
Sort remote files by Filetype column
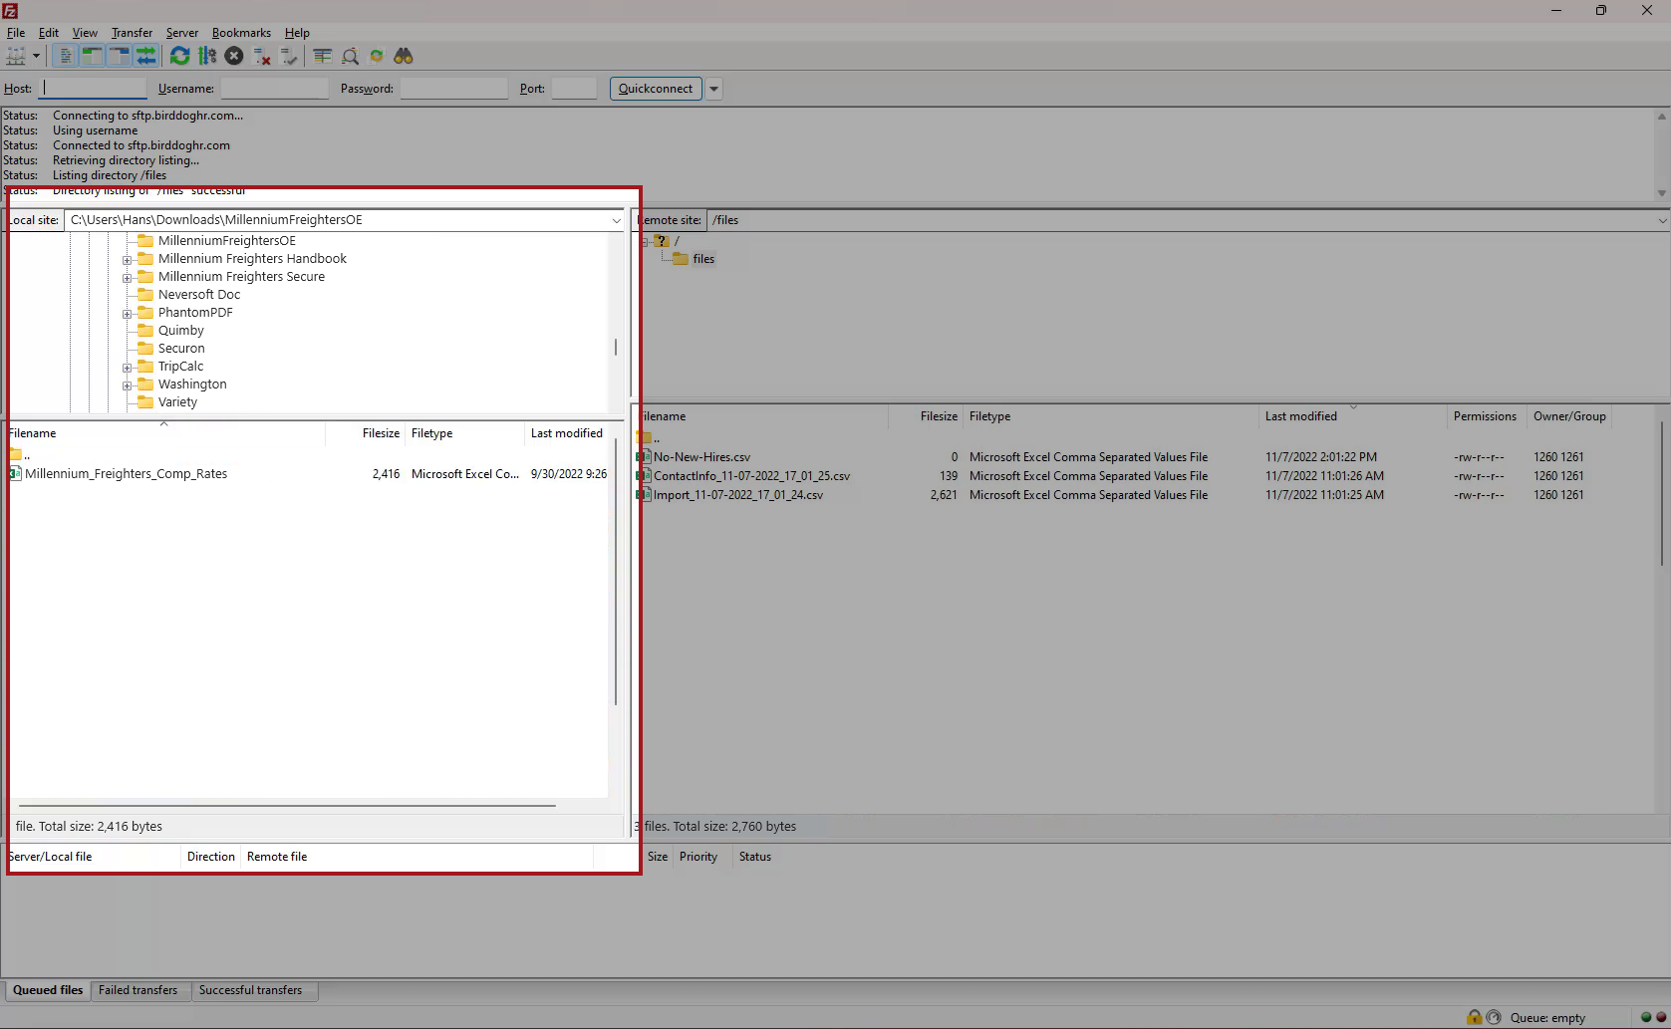tap(1111, 416)
